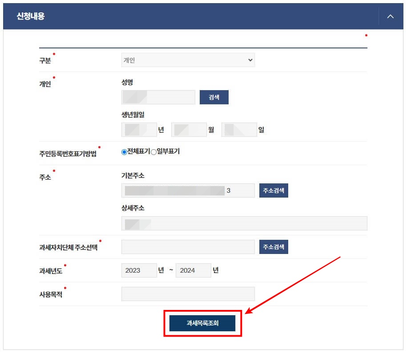Click the end tax year field 2024
The image size is (407, 353).
coord(193,270)
